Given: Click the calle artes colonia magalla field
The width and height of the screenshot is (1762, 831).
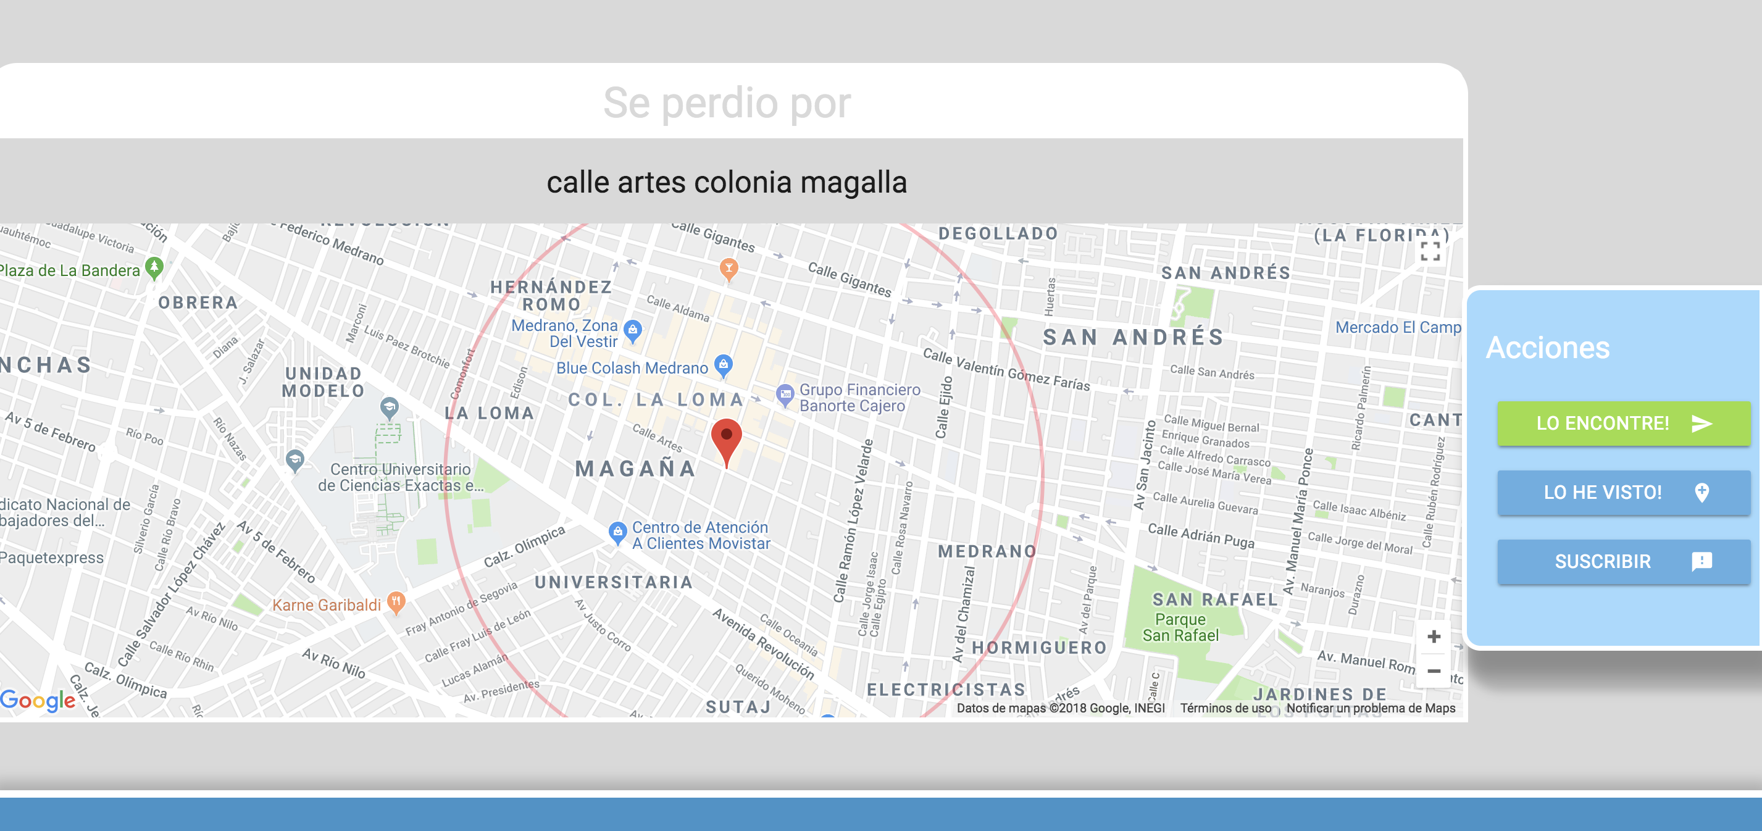Looking at the screenshot, I should coord(727,182).
